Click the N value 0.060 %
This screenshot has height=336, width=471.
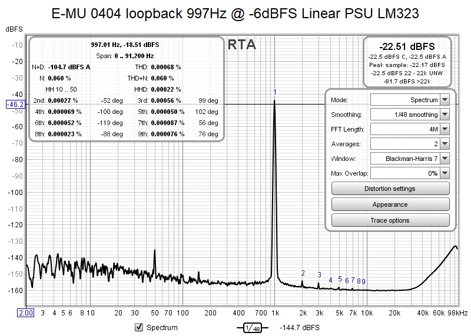(x=59, y=78)
